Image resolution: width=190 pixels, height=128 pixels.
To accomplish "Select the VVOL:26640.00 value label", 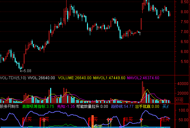I will [x=41, y=78].
